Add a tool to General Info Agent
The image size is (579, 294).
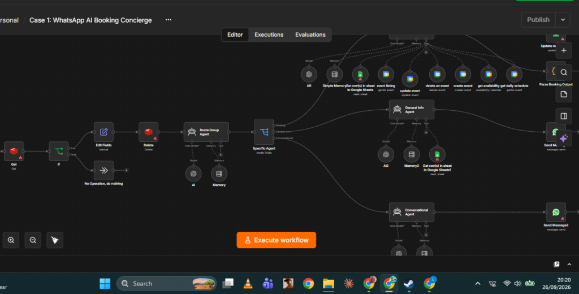coord(426,132)
